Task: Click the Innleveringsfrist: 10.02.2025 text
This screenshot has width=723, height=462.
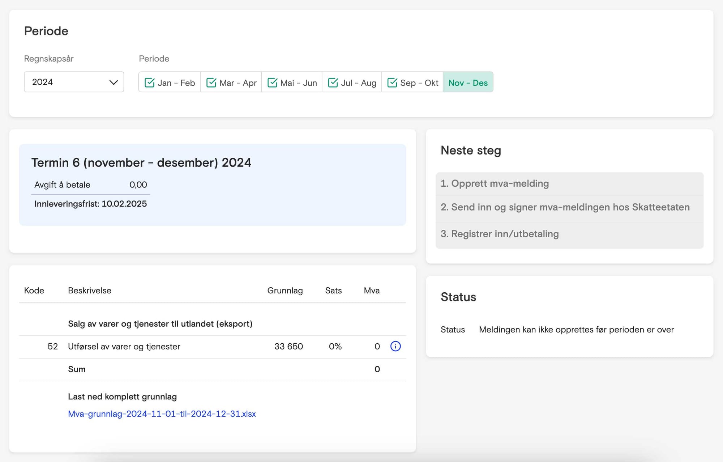Action: coord(90,204)
